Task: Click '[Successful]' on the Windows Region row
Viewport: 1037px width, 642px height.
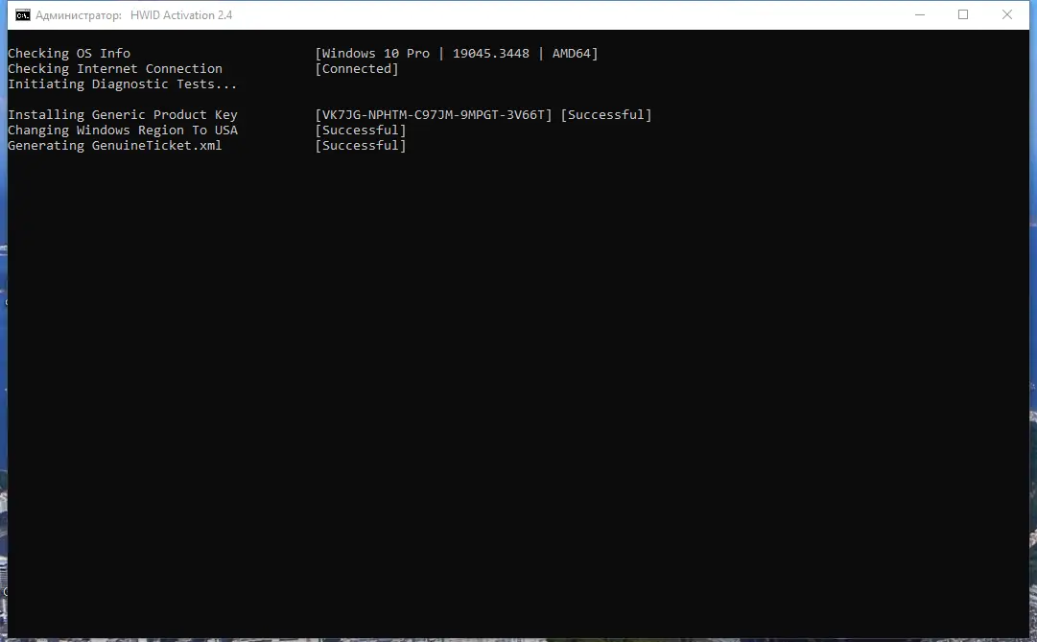Action: [x=361, y=130]
